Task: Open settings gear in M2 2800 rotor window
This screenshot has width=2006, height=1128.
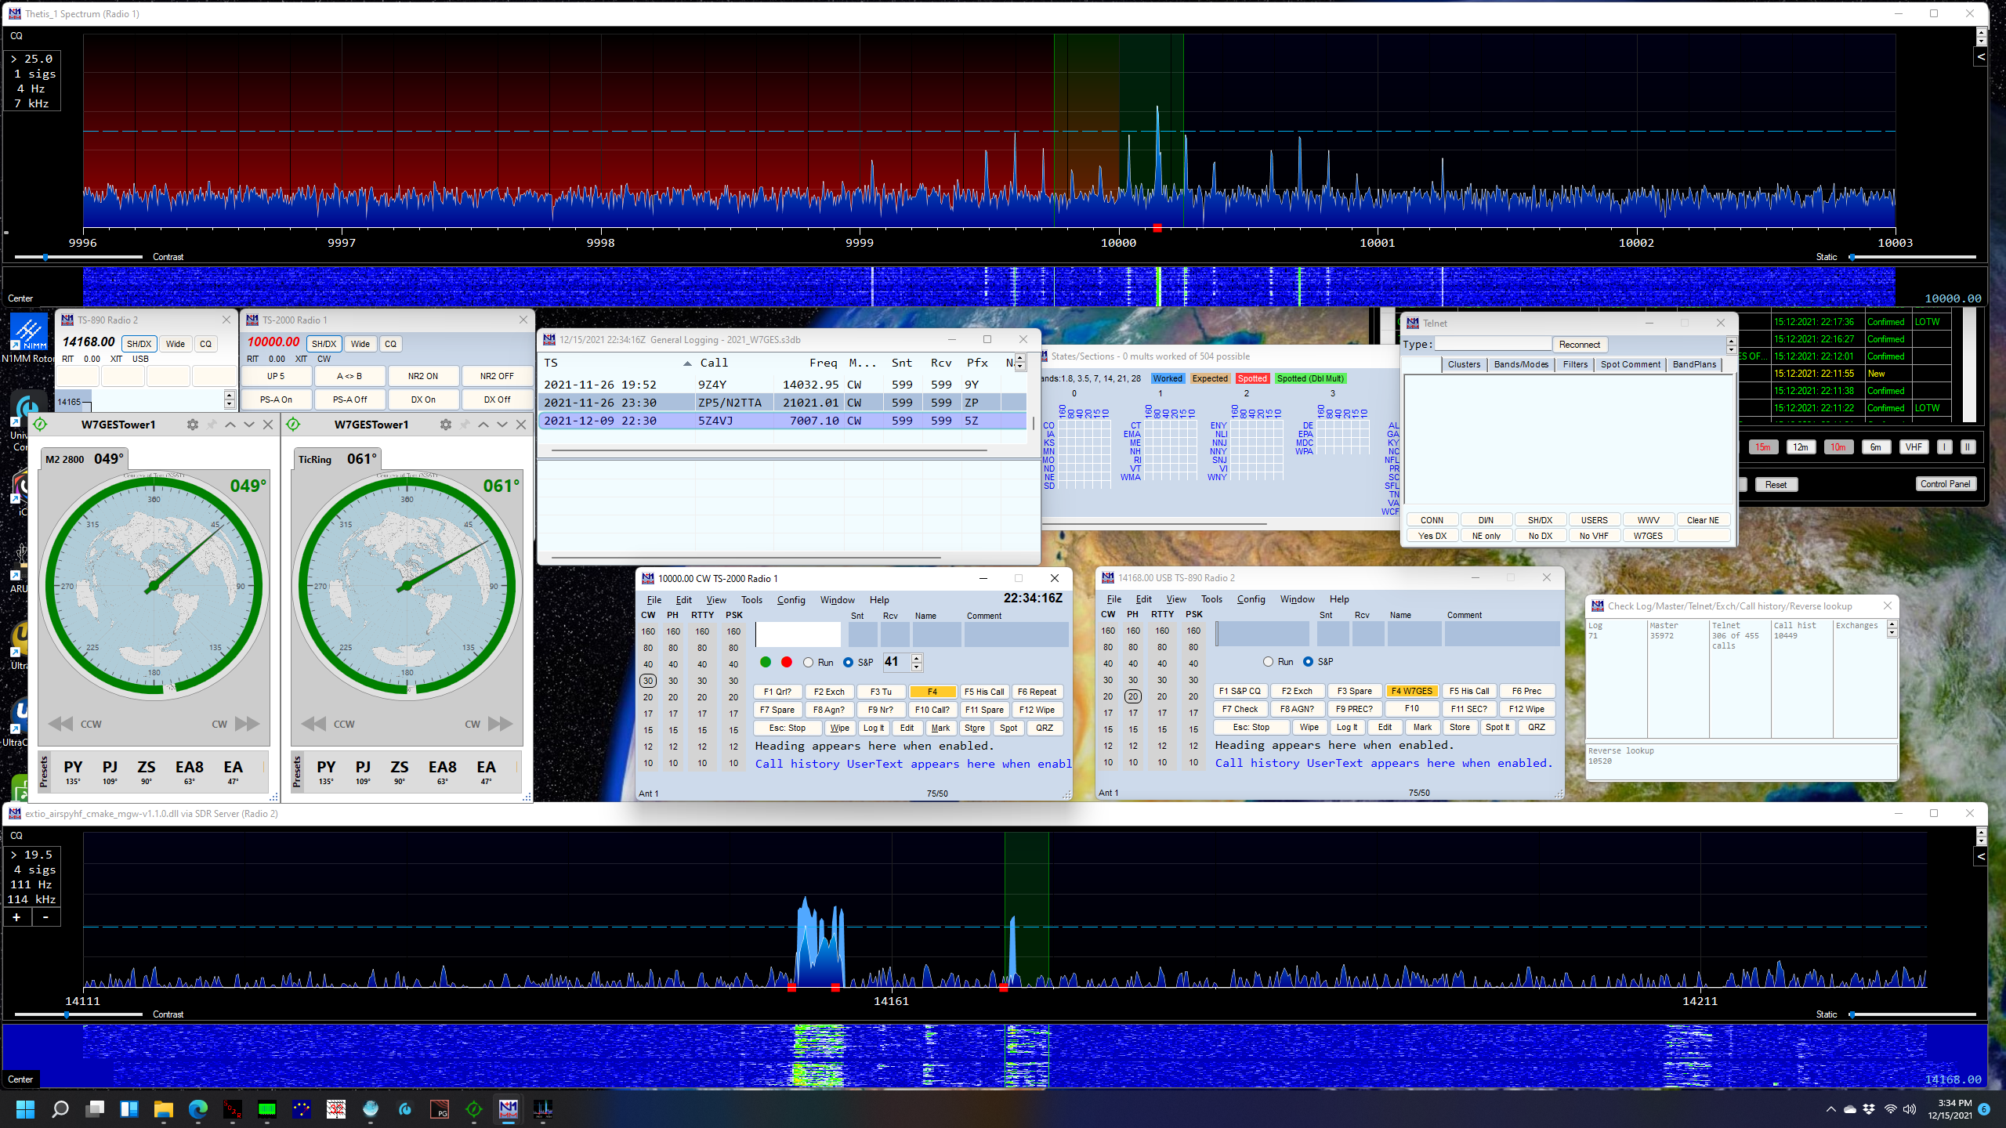Action: coord(192,425)
